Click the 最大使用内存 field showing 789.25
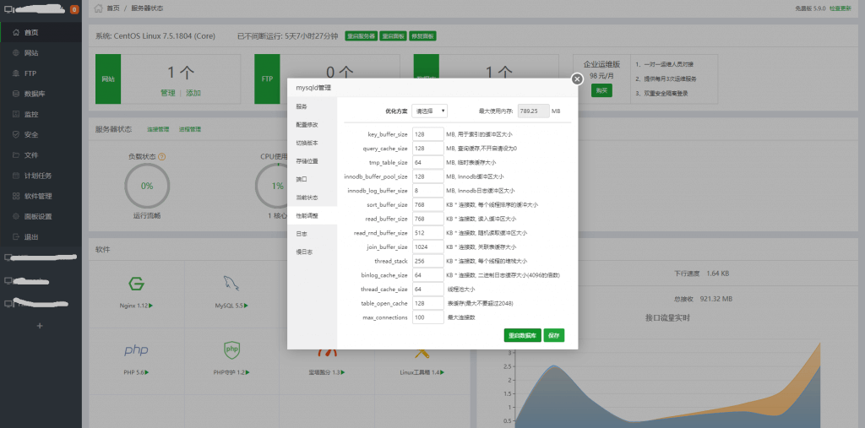 (x=534, y=111)
